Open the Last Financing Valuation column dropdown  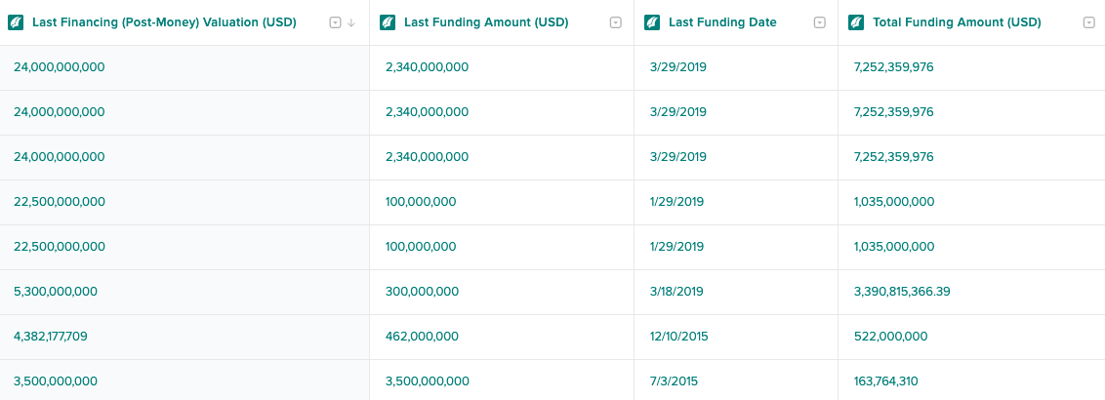coord(336,22)
